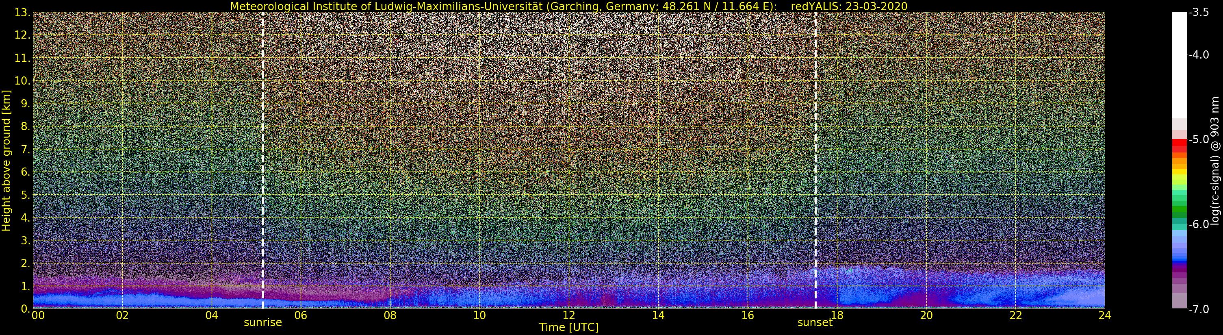Click the "08" time axis tick label
This screenshot has width=1223, height=335.
coord(390,315)
